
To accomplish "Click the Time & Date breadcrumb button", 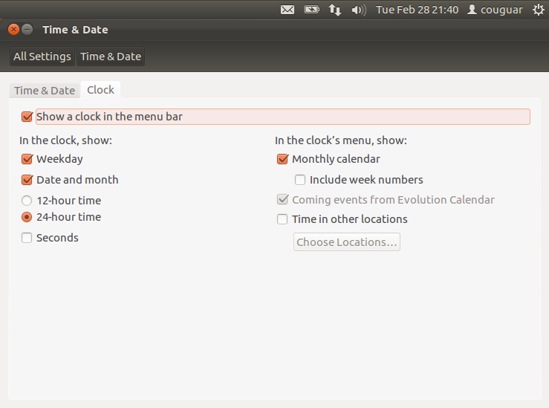I will coord(111,56).
